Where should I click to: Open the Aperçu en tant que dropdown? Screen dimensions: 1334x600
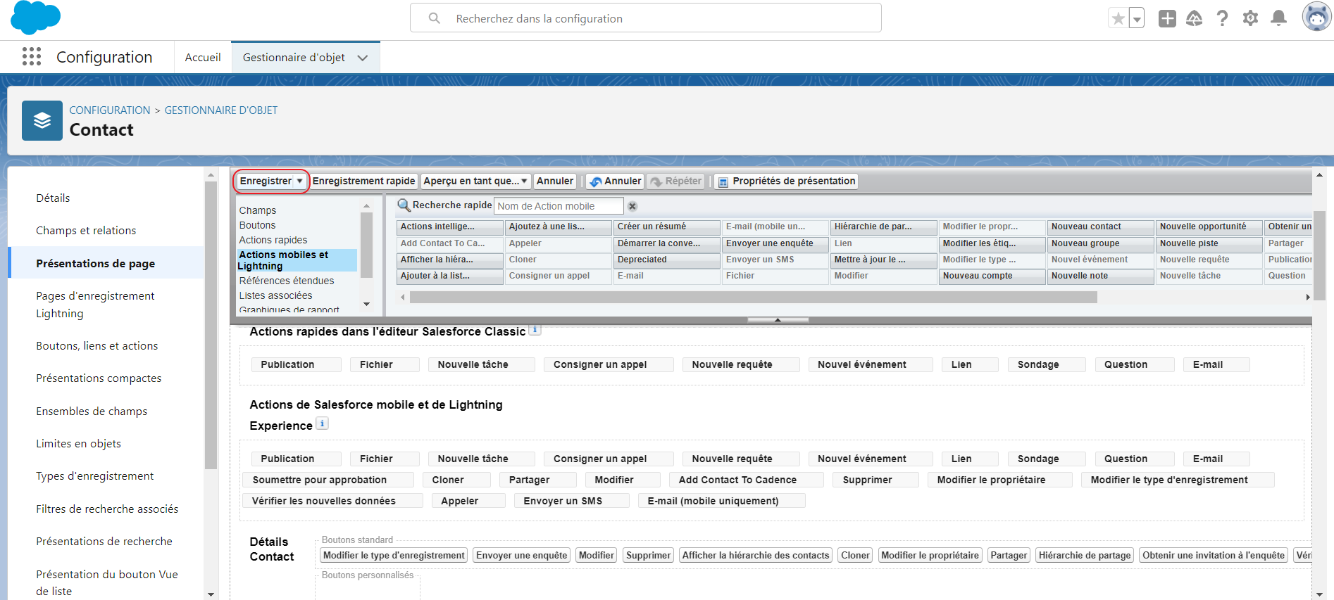(x=475, y=181)
